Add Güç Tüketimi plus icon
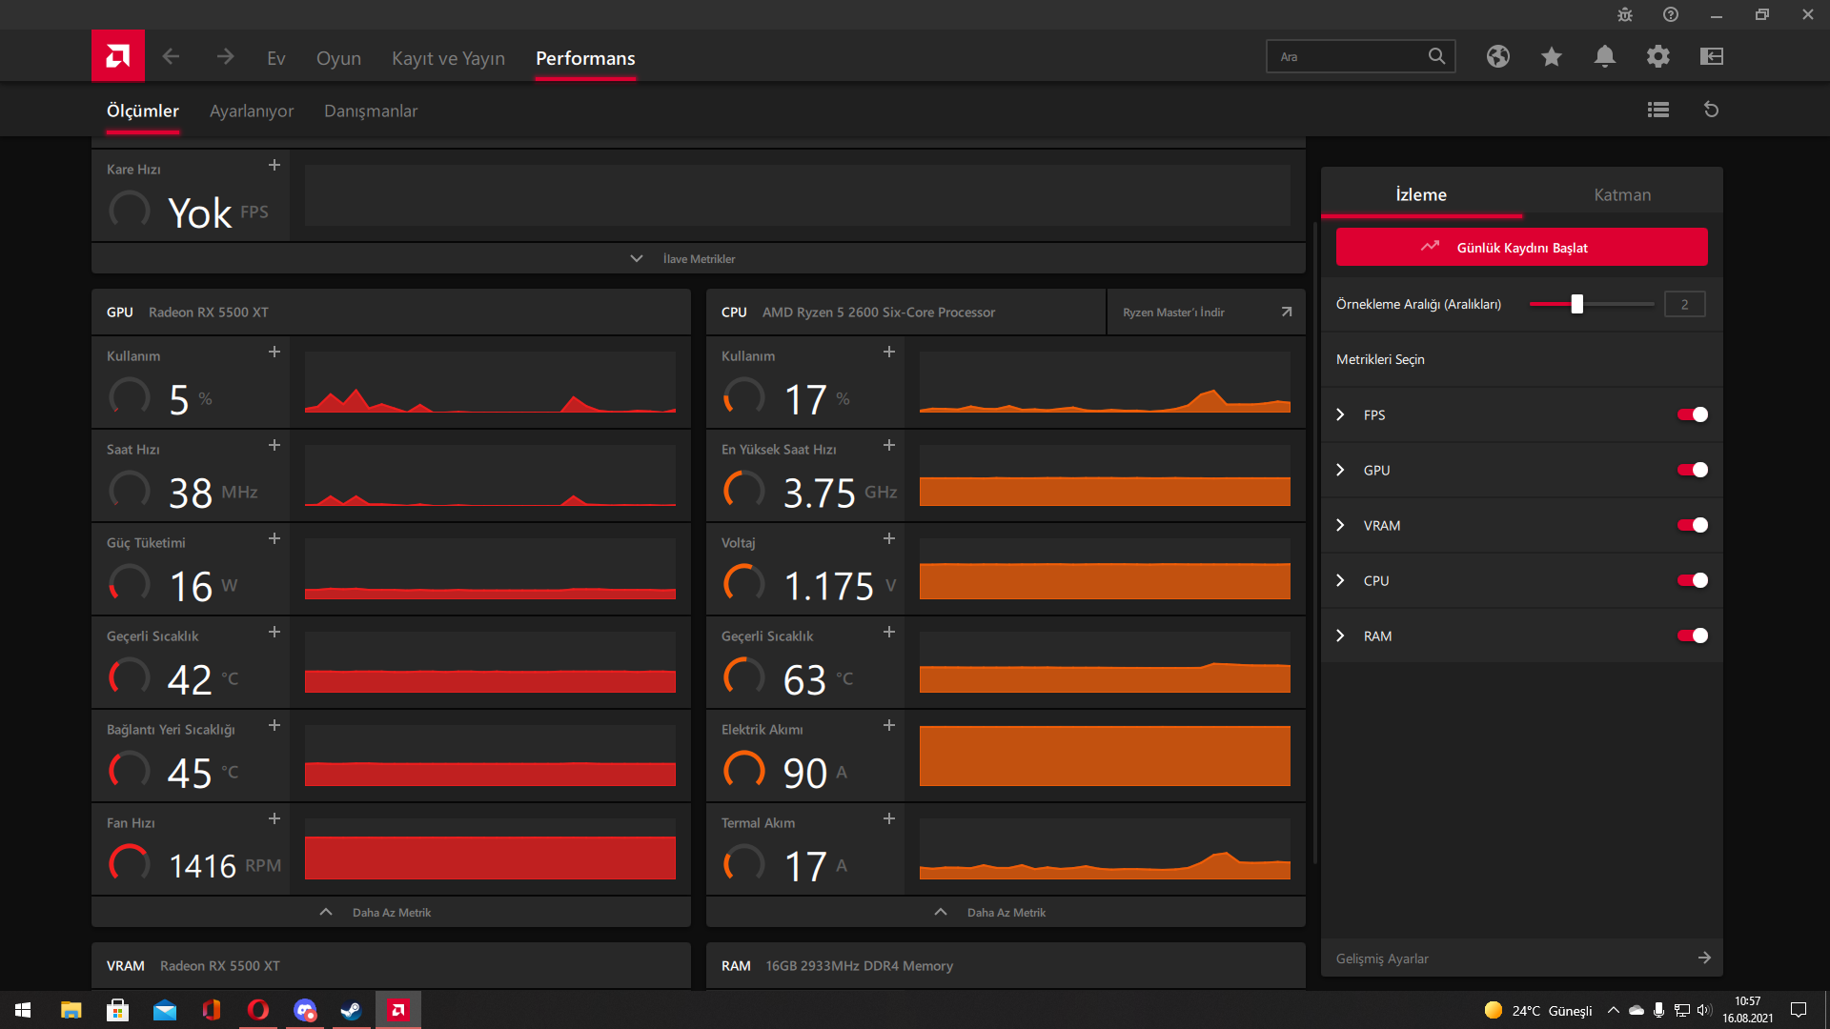Image resolution: width=1830 pixels, height=1029 pixels. (274, 539)
